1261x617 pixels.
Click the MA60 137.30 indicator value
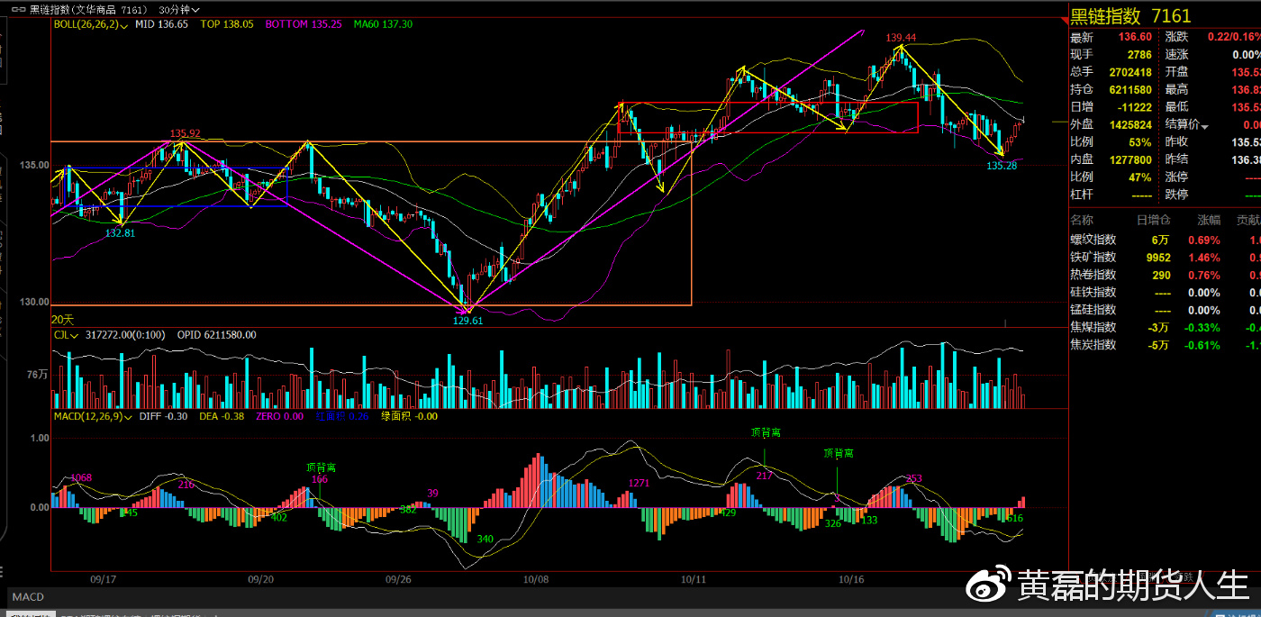(x=383, y=24)
